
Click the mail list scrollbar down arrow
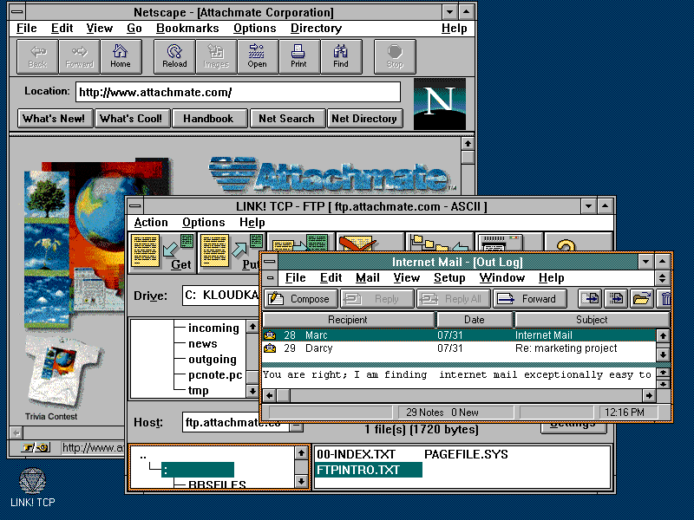tap(662, 354)
